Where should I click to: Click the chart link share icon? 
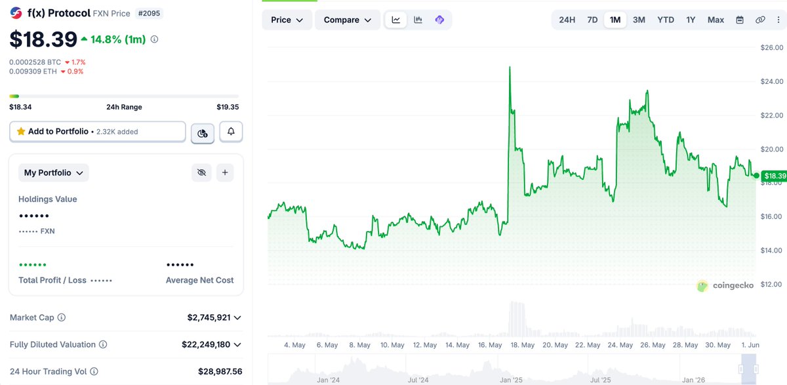click(760, 20)
